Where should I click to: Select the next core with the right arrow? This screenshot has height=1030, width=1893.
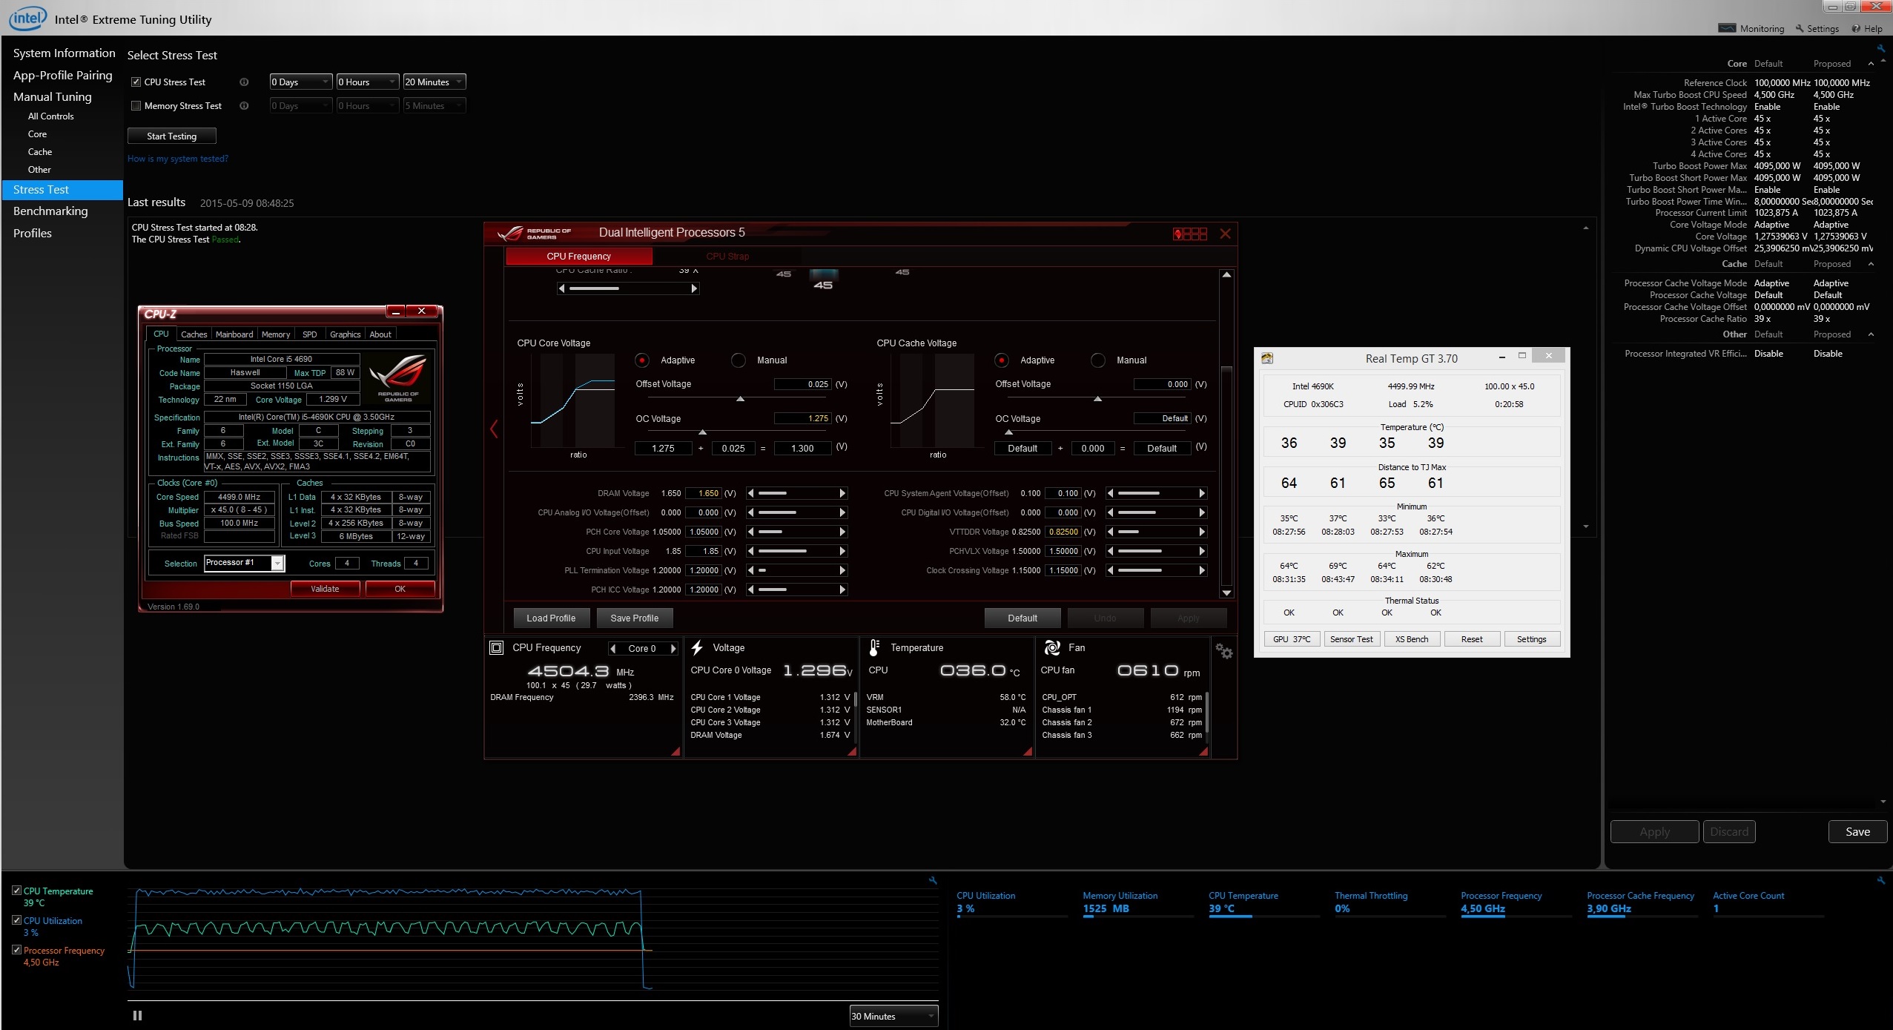point(673,649)
